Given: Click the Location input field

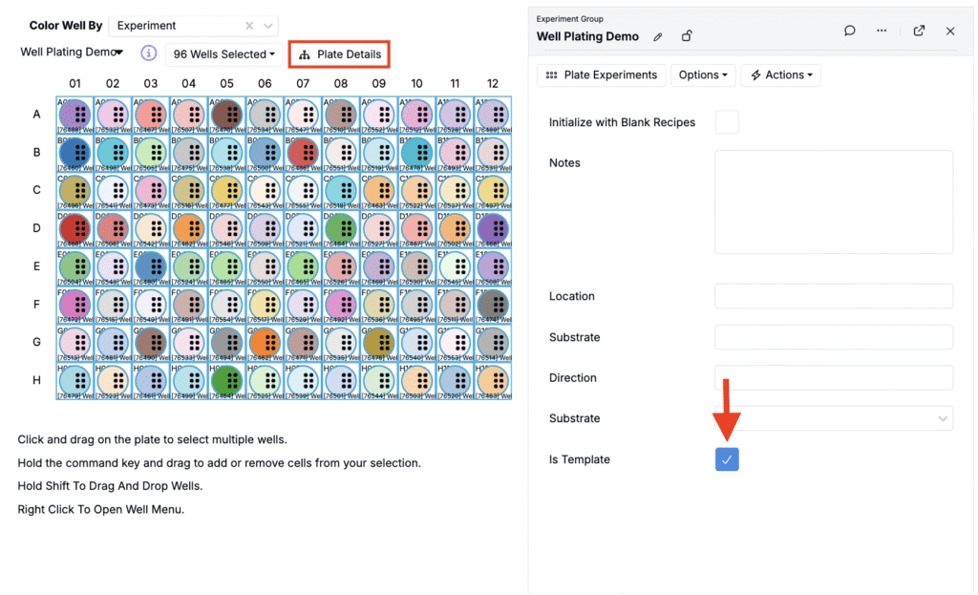Looking at the screenshot, I should point(833,296).
